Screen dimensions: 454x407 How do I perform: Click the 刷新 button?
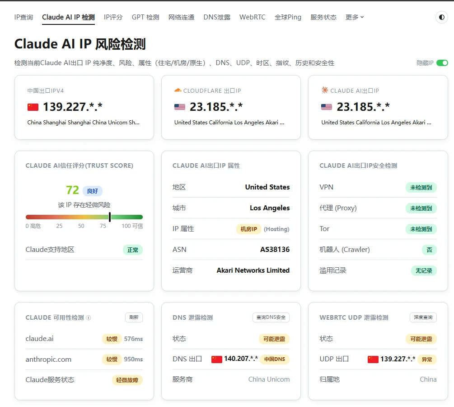tap(134, 317)
